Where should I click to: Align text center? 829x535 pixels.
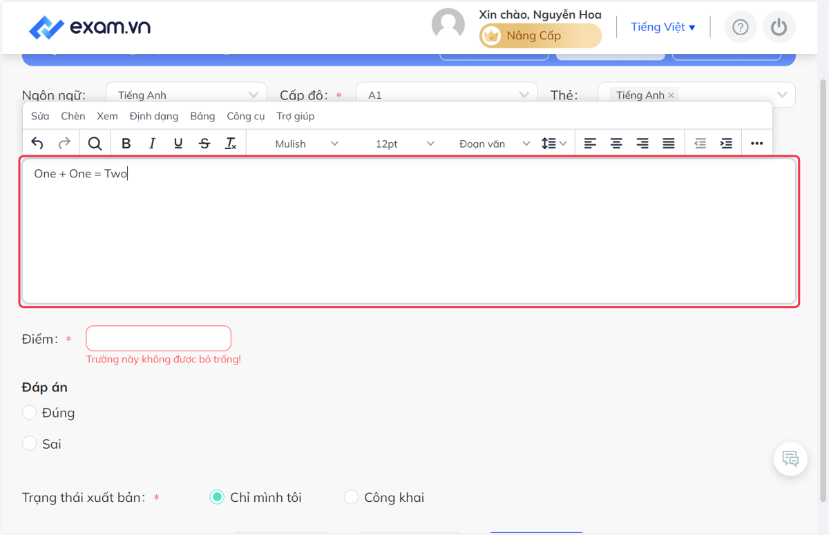tap(616, 144)
